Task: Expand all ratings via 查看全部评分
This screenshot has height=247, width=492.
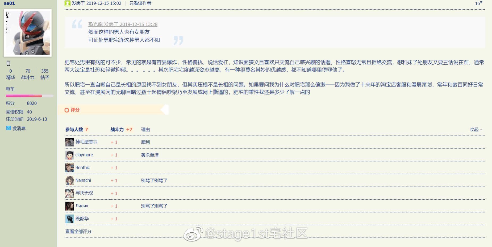Action: (78, 232)
